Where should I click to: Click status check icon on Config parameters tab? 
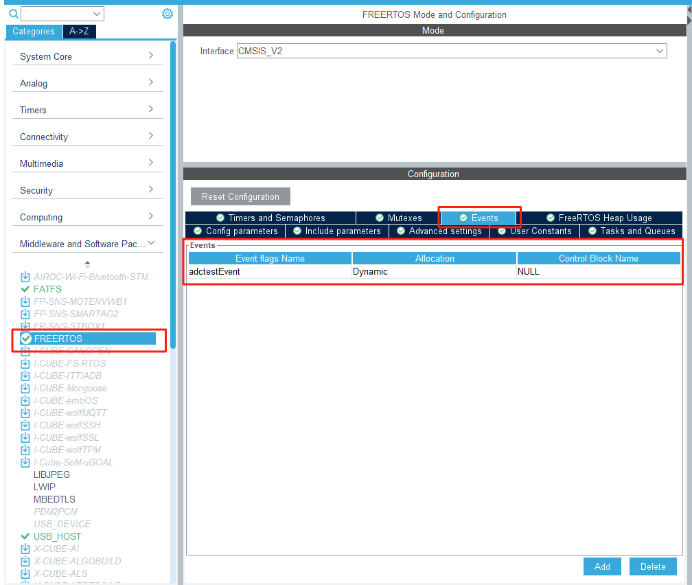(x=198, y=231)
